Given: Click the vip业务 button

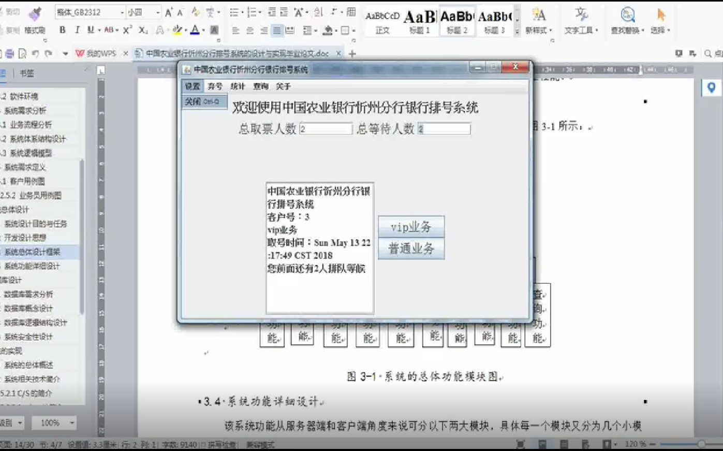Looking at the screenshot, I should coord(411,227).
